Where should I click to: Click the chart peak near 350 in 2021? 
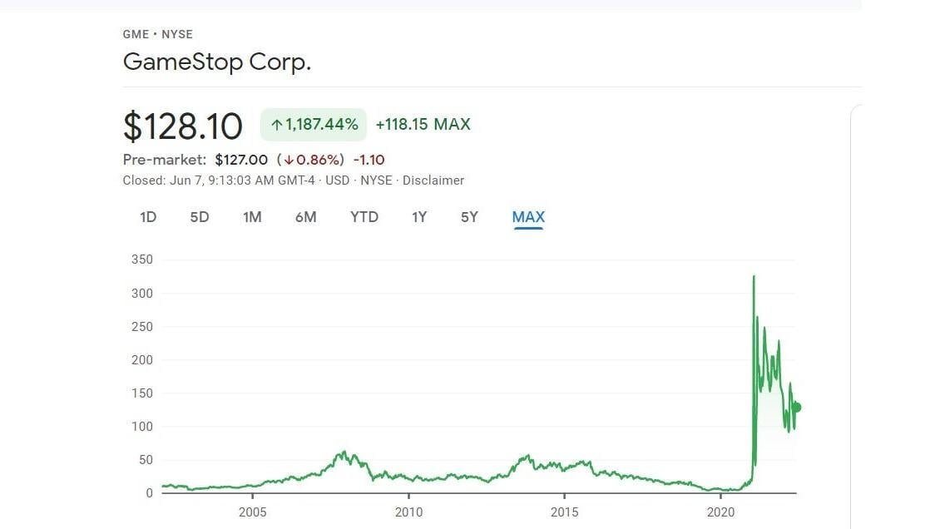click(754, 277)
